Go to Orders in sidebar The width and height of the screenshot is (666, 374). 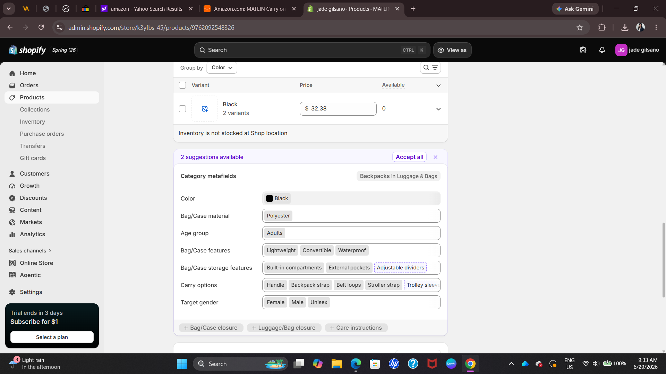(x=52, y=85)
